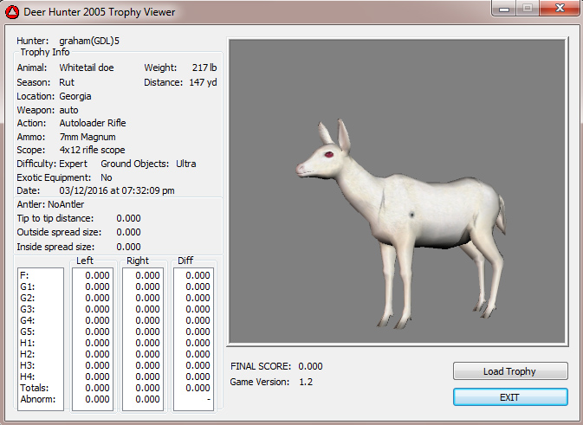This screenshot has width=583, height=425.
Task: Click the Diff column header
Action: tap(185, 261)
